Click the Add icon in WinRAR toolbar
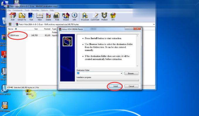This screenshot has width=199, height=116. tap(12, 17)
